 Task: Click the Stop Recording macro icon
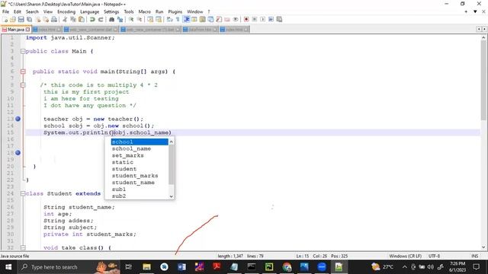(254, 19)
